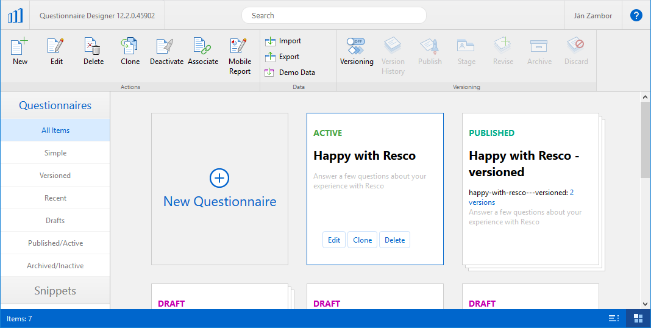651x328 pixels.
Task: Load Demo Data from the ribbon
Action: (x=290, y=73)
